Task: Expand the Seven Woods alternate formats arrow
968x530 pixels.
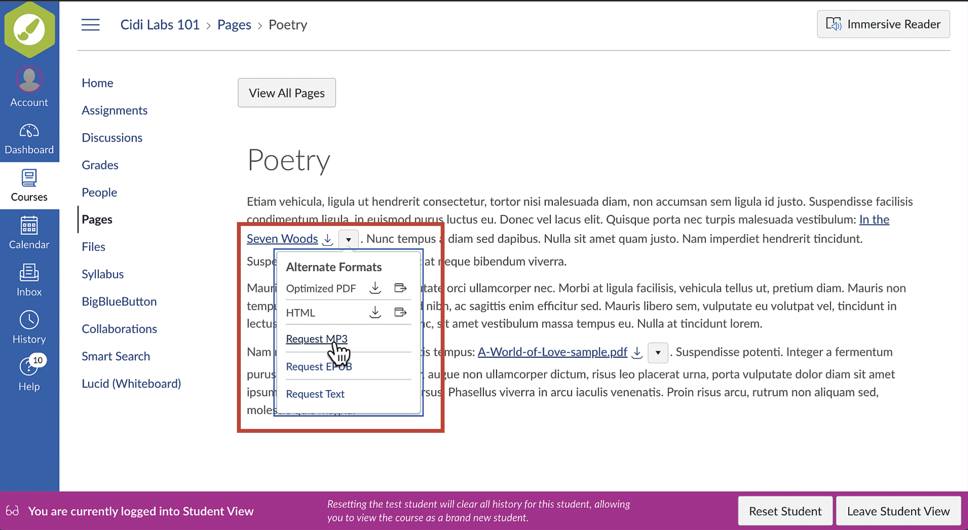Action: [348, 239]
